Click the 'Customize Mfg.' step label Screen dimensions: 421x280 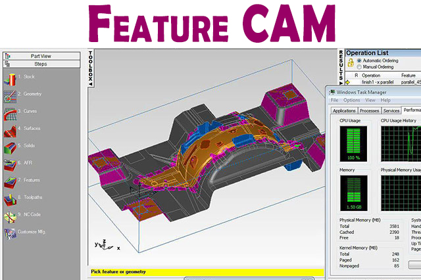point(32,232)
